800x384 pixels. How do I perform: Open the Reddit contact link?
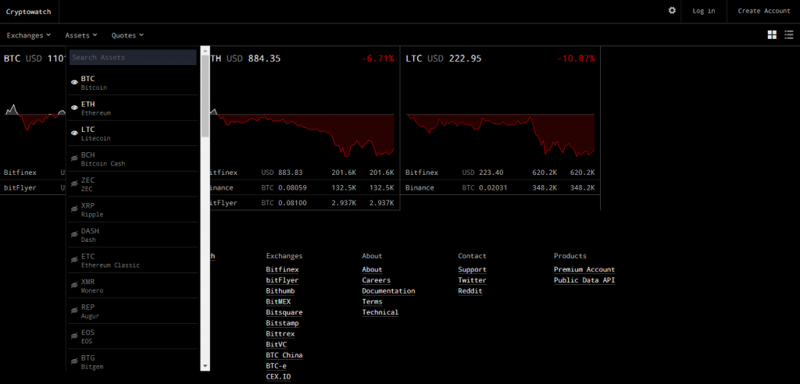point(470,290)
